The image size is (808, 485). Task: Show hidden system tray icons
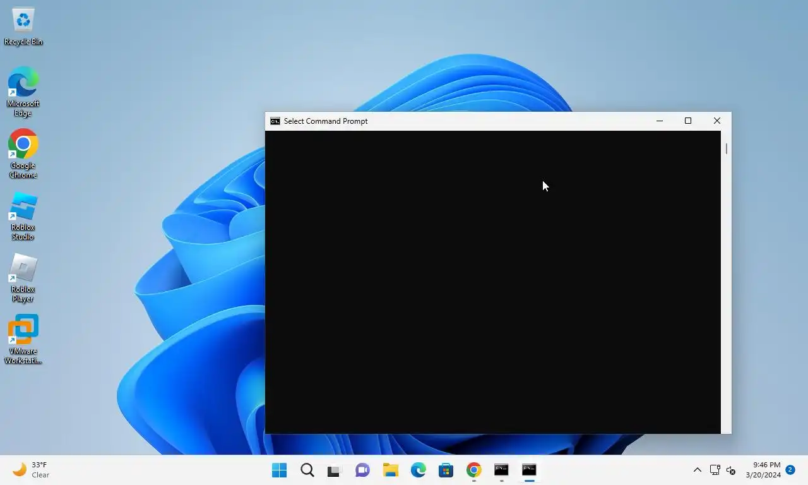[698, 470]
